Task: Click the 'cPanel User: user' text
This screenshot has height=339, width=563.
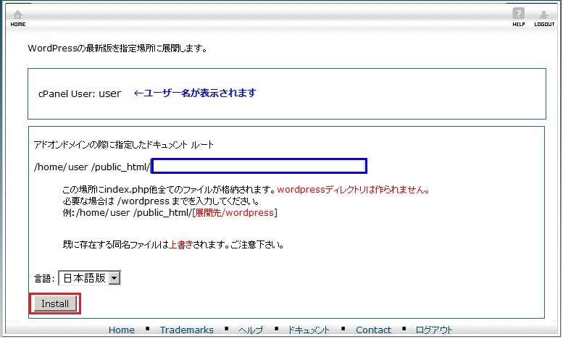Action: coord(80,93)
